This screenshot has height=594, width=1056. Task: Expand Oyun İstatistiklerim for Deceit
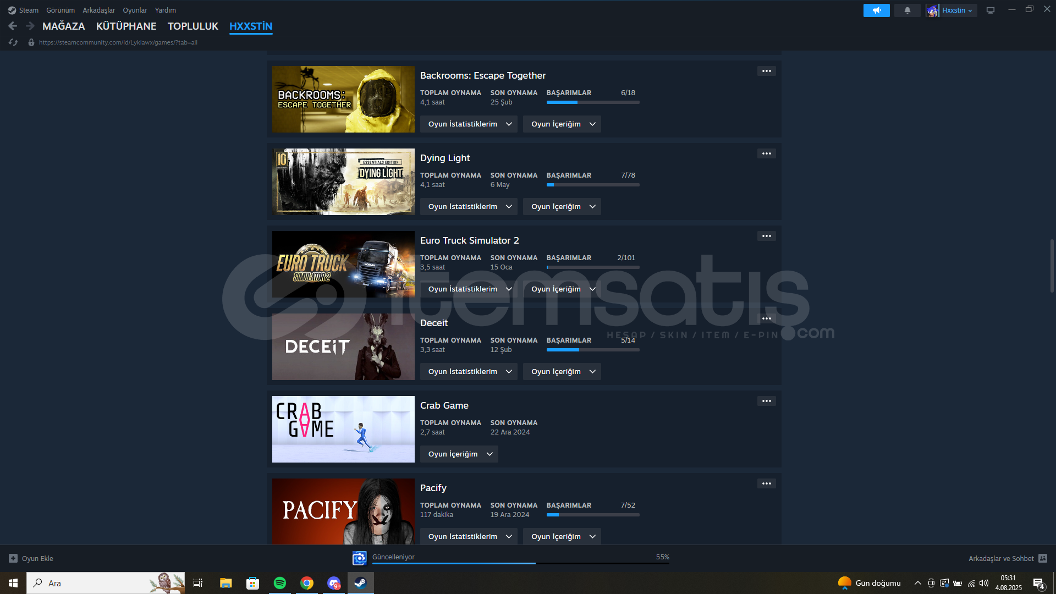tap(469, 371)
